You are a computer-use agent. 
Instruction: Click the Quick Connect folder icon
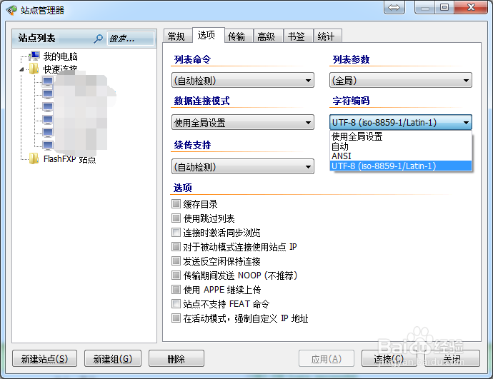click(34, 69)
